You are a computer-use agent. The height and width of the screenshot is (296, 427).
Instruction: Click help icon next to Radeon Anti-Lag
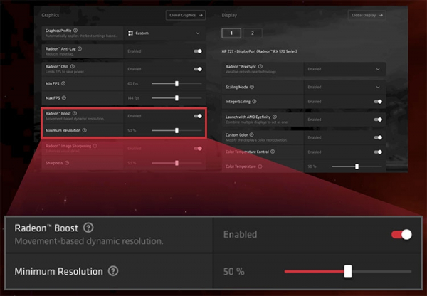pyautogui.click(x=80, y=49)
